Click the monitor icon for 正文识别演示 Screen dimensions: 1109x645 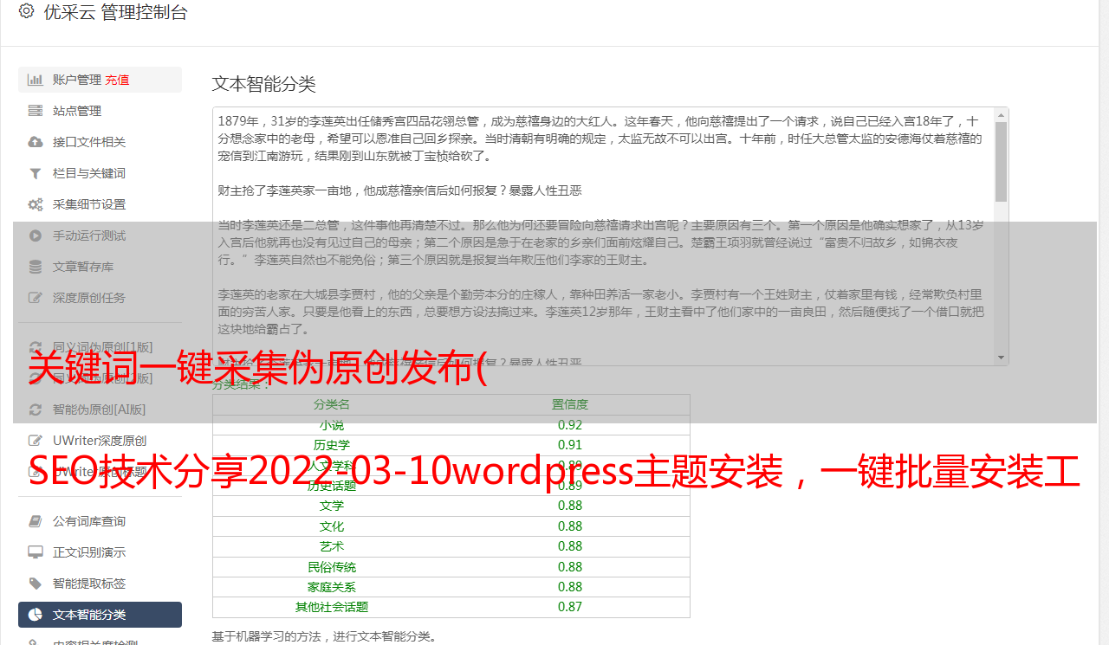coord(36,552)
